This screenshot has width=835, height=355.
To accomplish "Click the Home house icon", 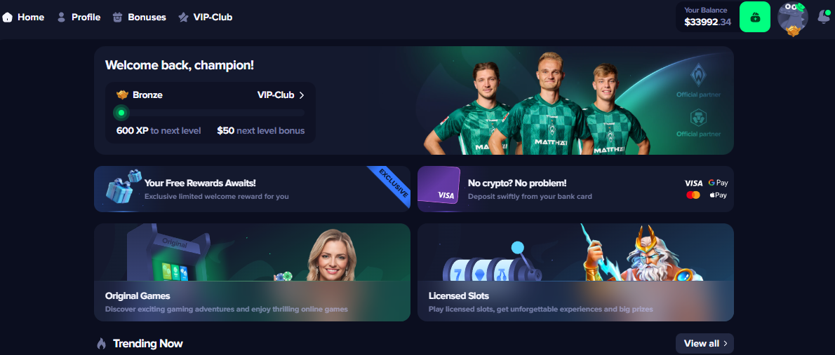I will tap(7, 17).
